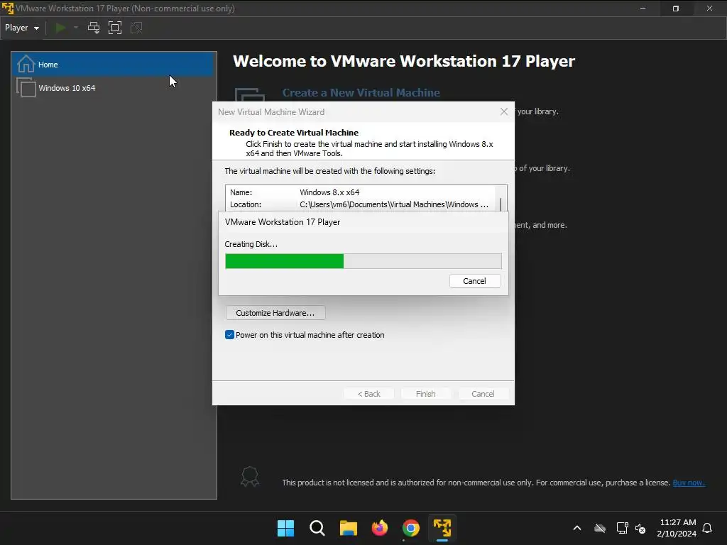727x545 pixels.
Task: Open Create a New Virtual Machine link
Action: 361,93
